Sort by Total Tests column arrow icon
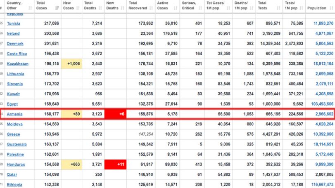Image resolution: width=335 pixels, height=188 pixels. point(278,8)
